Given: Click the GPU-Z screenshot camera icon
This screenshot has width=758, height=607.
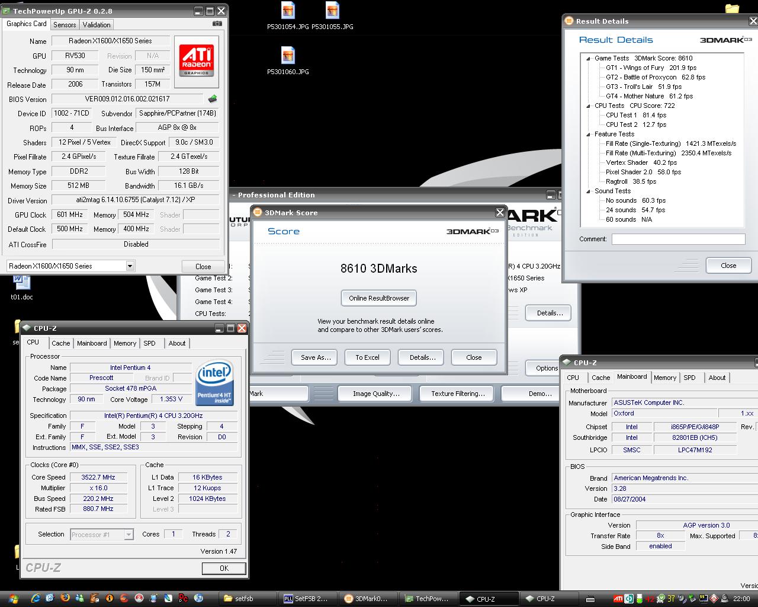Looking at the screenshot, I should [217, 24].
